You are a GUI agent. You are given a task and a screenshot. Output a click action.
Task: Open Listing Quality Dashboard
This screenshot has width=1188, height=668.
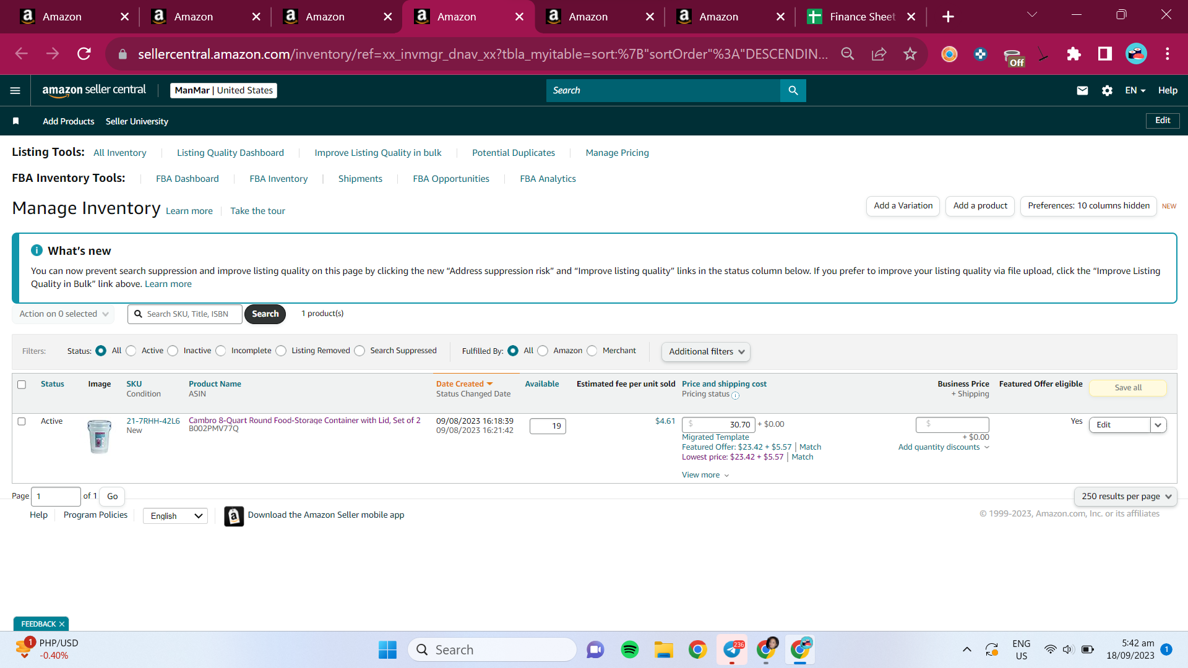point(230,153)
